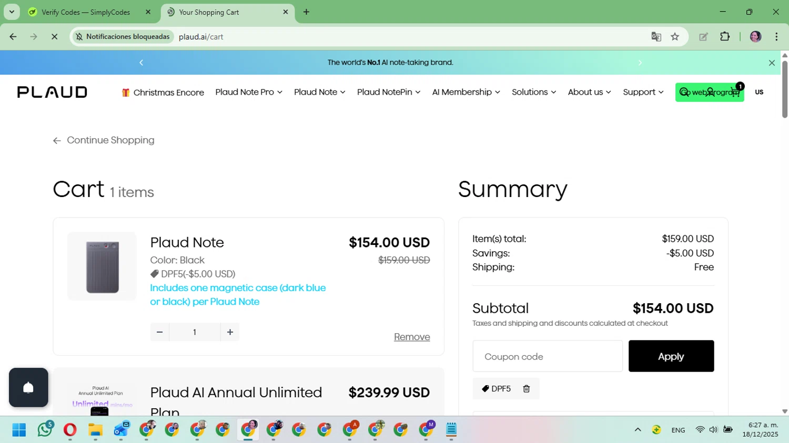
Task: Open the Shopify Shop chat bubble
Action: point(28,388)
